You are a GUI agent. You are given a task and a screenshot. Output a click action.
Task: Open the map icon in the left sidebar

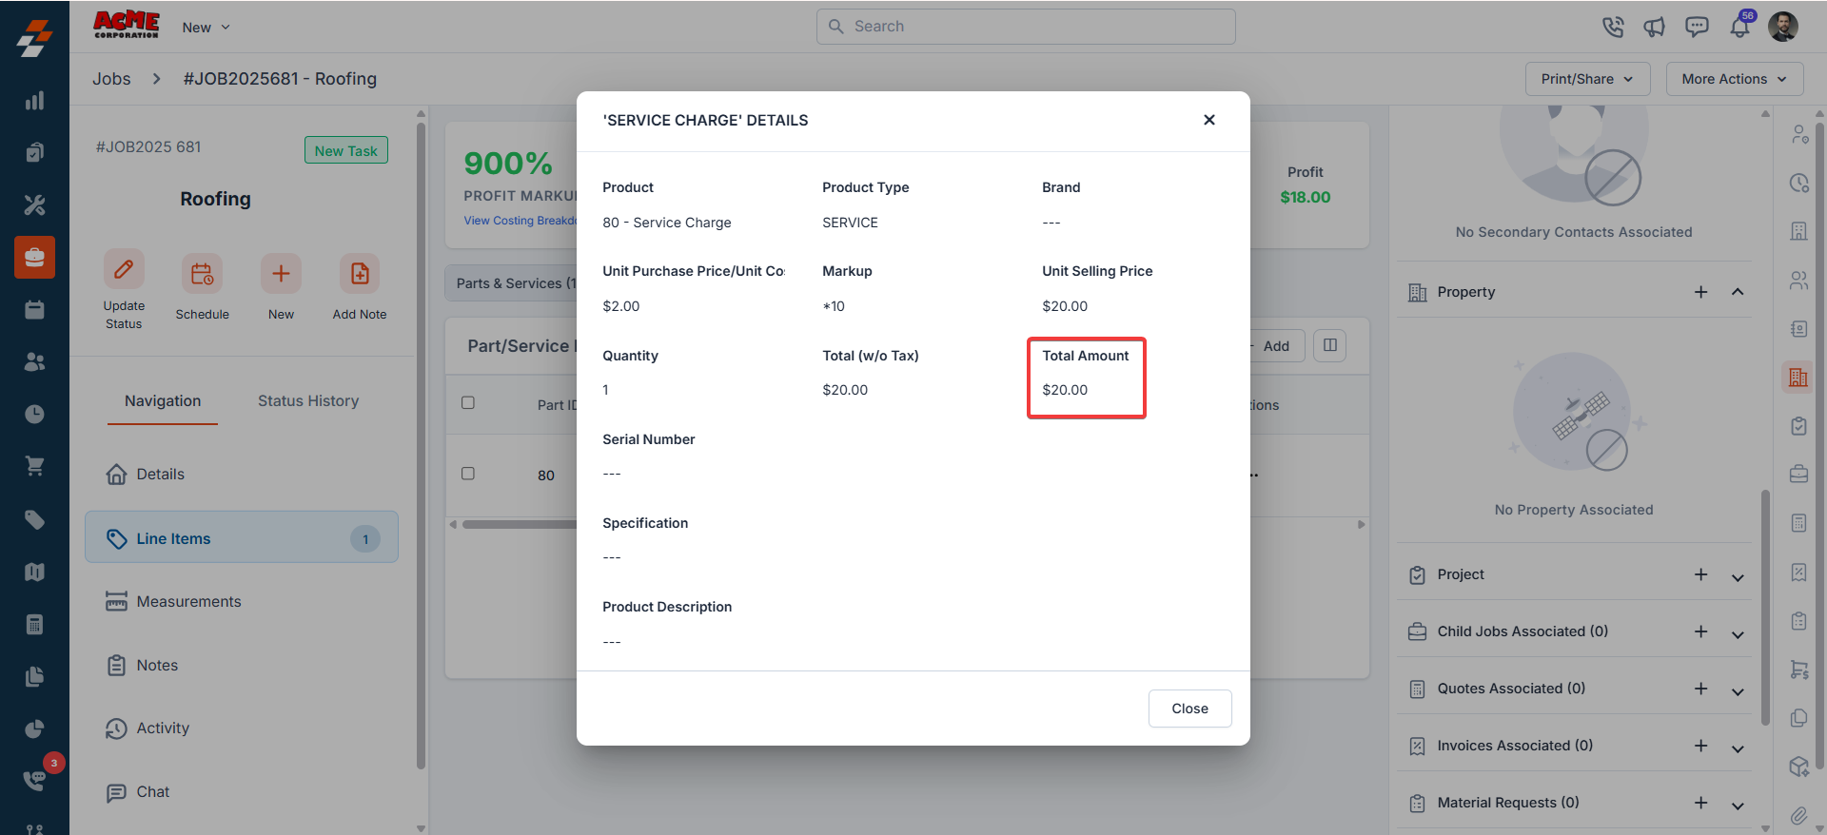pyautogui.click(x=34, y=572)
